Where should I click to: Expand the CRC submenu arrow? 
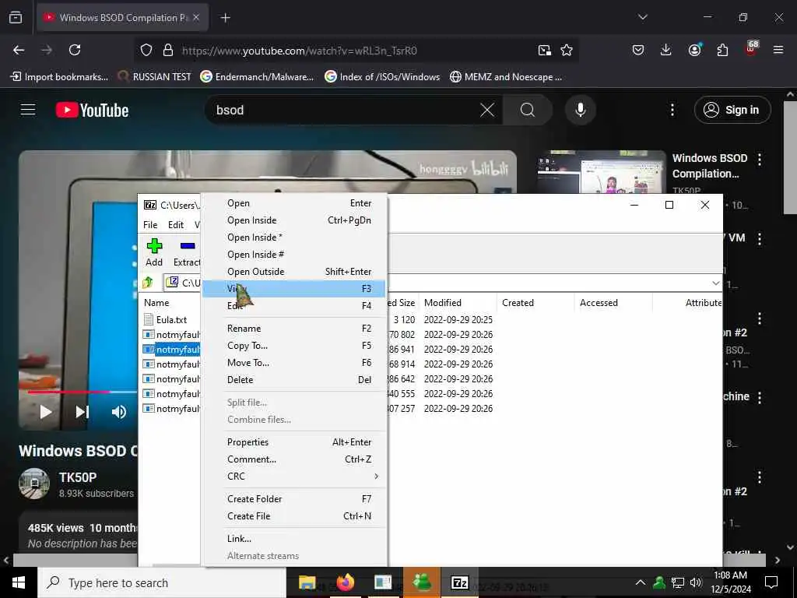pyautogui.click(x=376, y=477)
